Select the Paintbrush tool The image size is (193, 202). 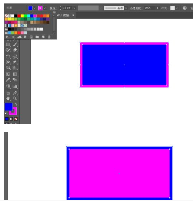pyautogui.click(x=15, y=44)
